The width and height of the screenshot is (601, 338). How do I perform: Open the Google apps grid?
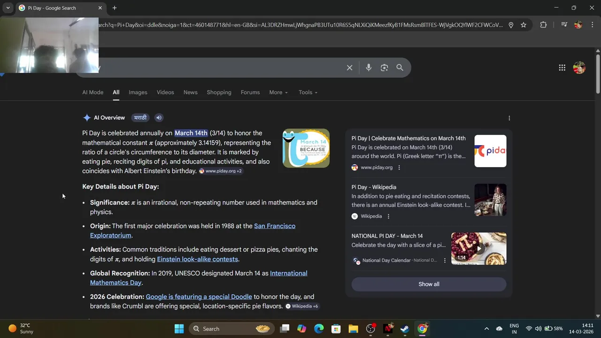pos(562,68)
